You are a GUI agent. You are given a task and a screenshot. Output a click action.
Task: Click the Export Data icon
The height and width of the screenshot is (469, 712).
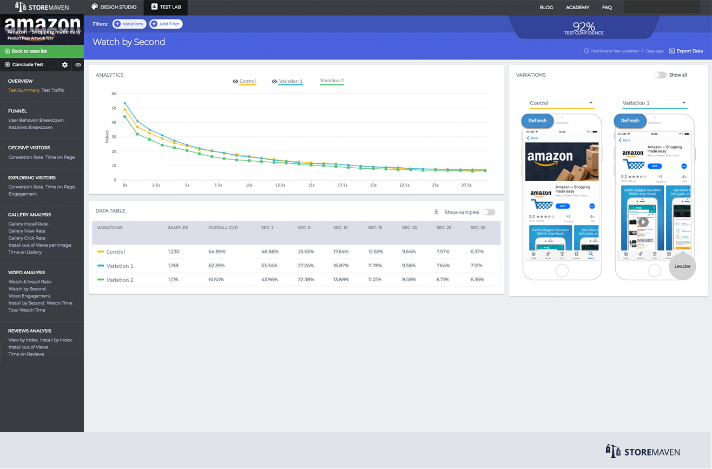tap(672, 51)
